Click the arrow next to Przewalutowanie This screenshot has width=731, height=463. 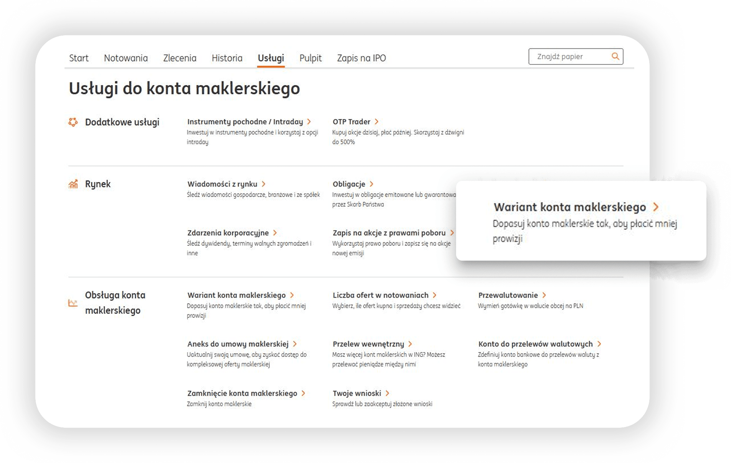544,295
